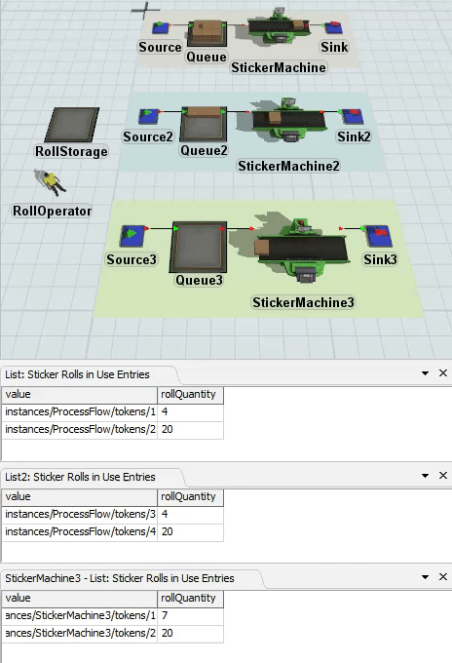Select the Source object in the first line
This screenshot has width=452, height=663.
pyautogui.click(x=160, y=28)
